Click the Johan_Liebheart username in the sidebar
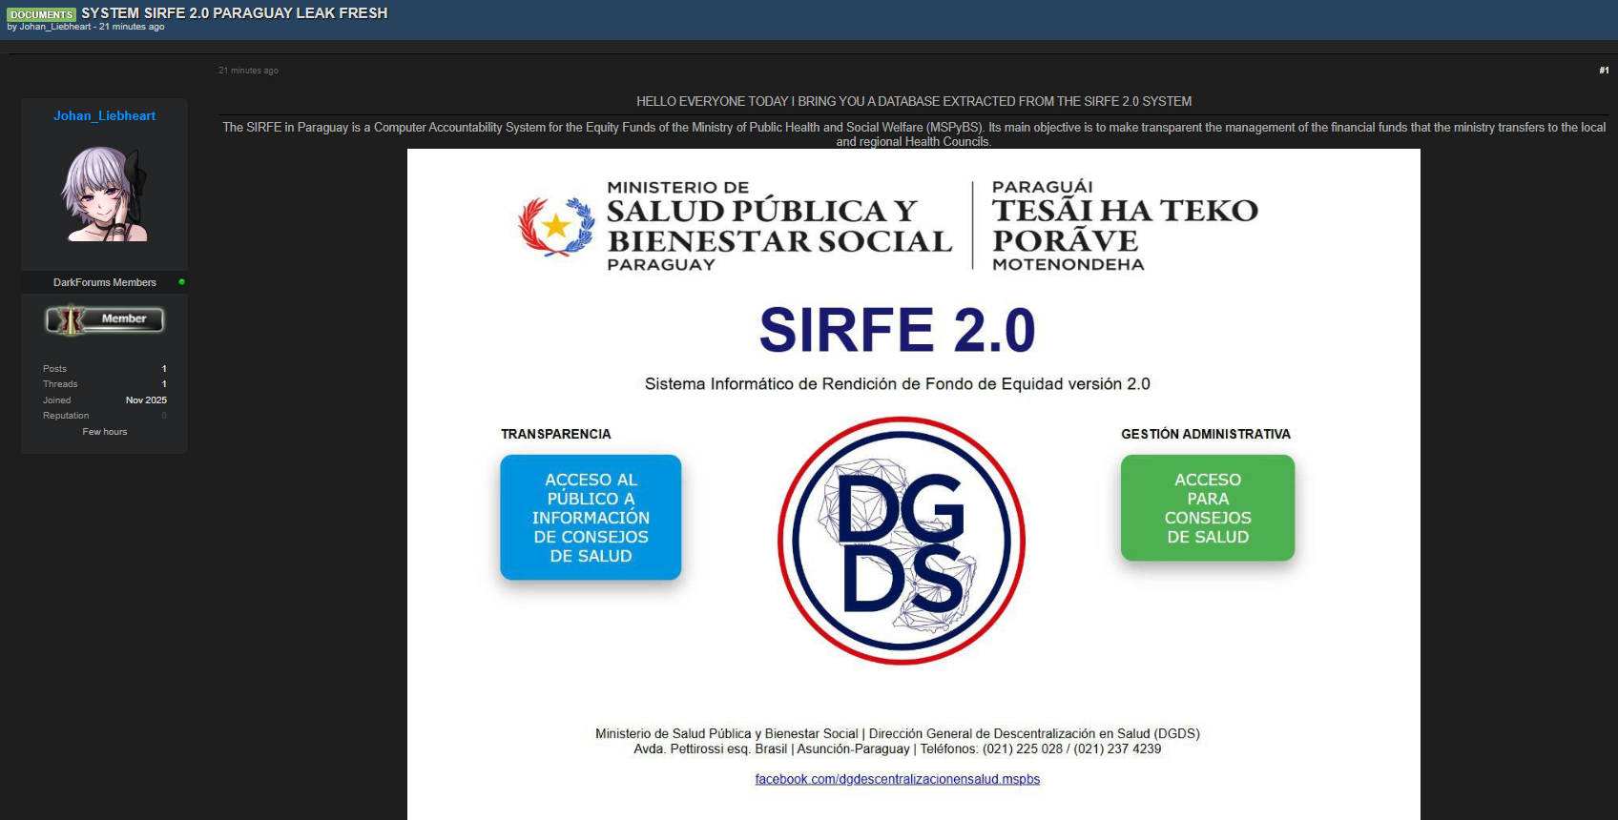Viewport: 1618px width, 820px height. coord(104,115)
